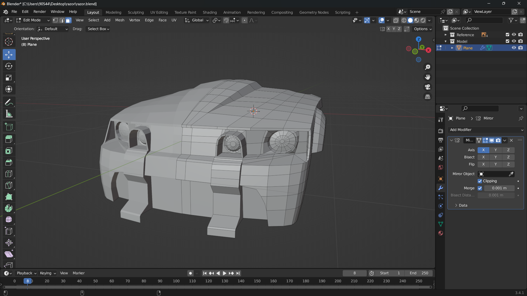Open the Mesh menu
Image resolution: width=527 pixels, height=296 pixels.
[120, 20]
